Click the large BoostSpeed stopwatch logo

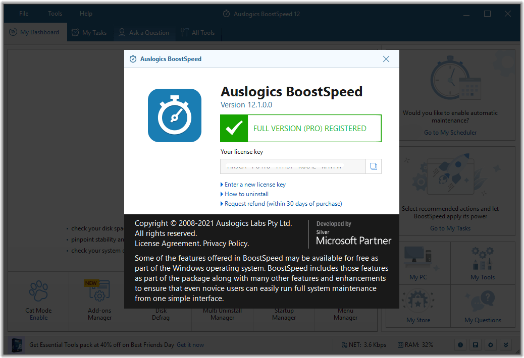click(x=175, y=115)
